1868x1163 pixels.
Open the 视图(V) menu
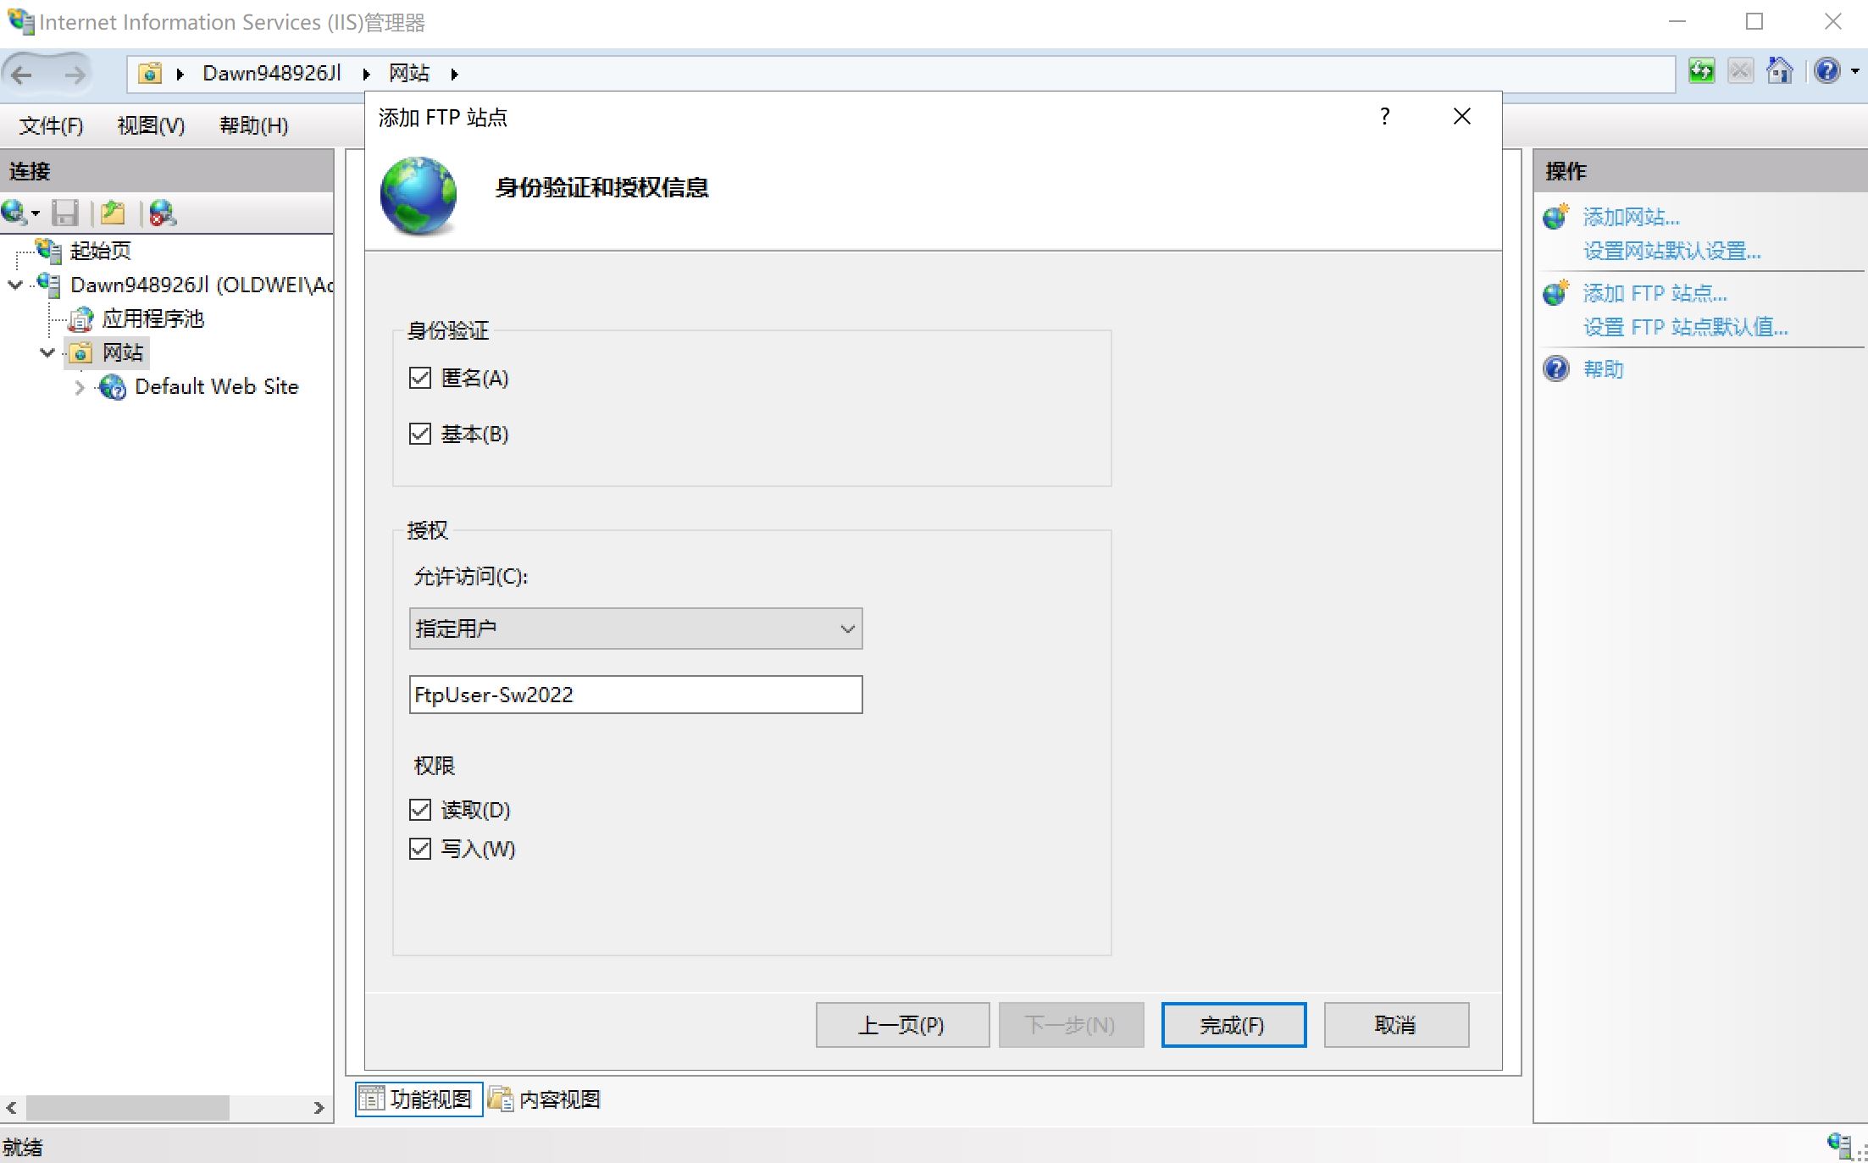click(151, 126)
